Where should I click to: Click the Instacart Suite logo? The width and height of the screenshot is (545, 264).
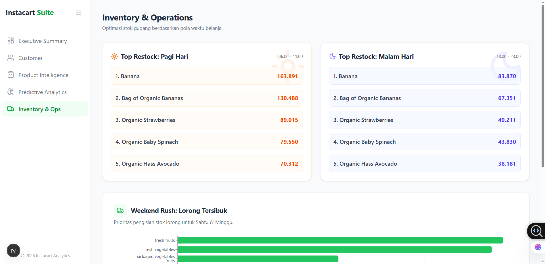pos(30,13)
